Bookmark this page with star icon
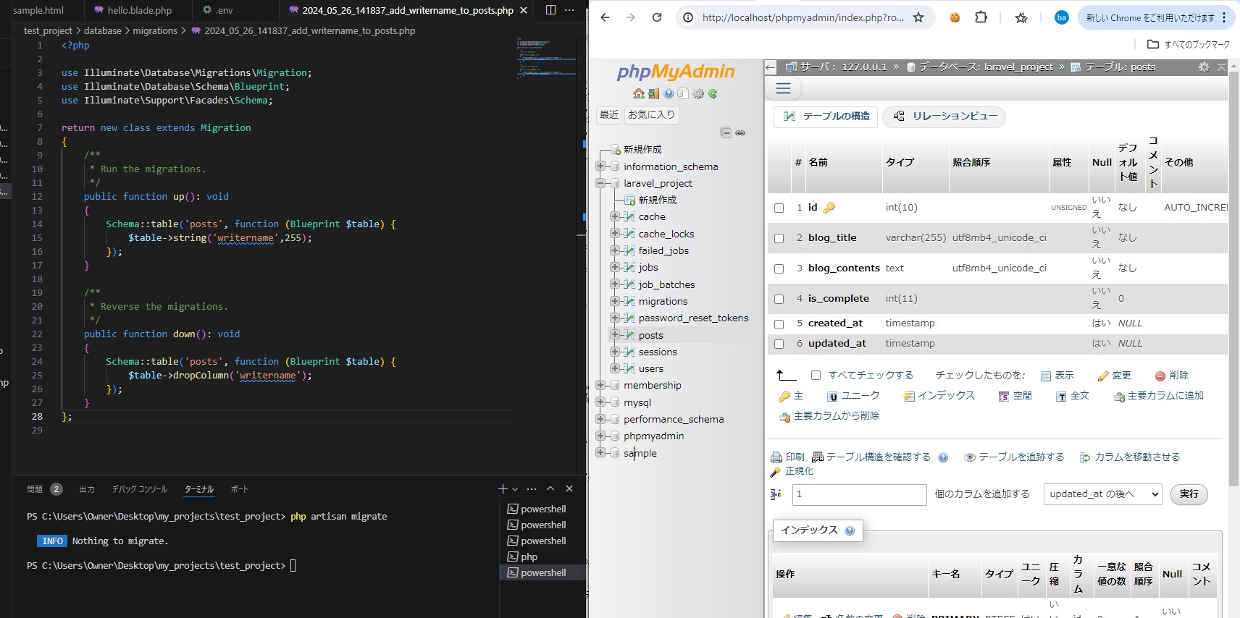1240x618 pixels. [x=918, y=17]
